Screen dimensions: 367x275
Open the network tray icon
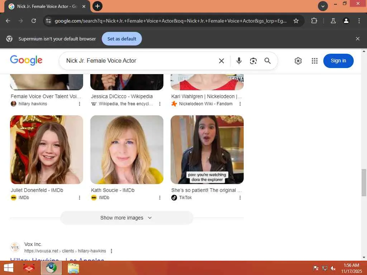(x=325, y=268)
